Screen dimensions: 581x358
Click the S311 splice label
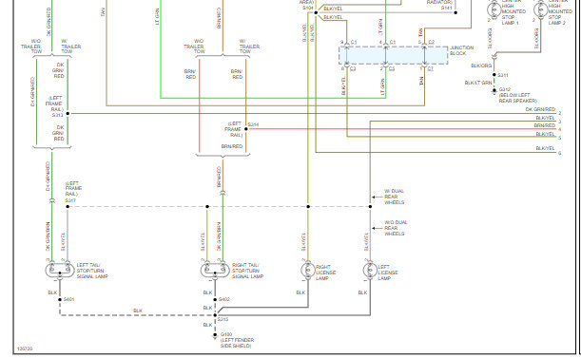pyautogui.click(x=503, y=75)
